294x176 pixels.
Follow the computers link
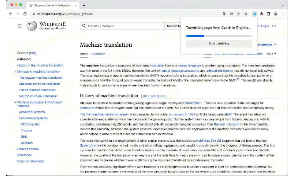click(87, 108)
